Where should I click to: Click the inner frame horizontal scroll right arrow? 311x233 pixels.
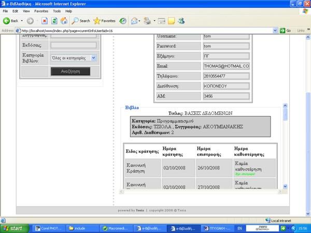tap(280, 192)
